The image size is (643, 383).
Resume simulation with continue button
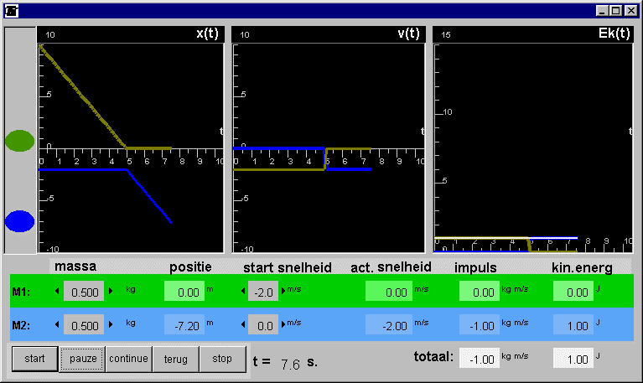(x=129, y=359)
